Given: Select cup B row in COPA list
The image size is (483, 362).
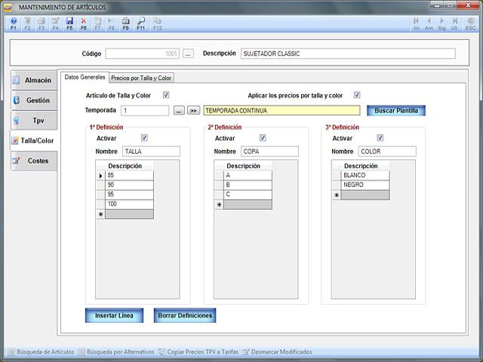Looking at the screenshot, I should pyautogui.click(x=248, y=185).
